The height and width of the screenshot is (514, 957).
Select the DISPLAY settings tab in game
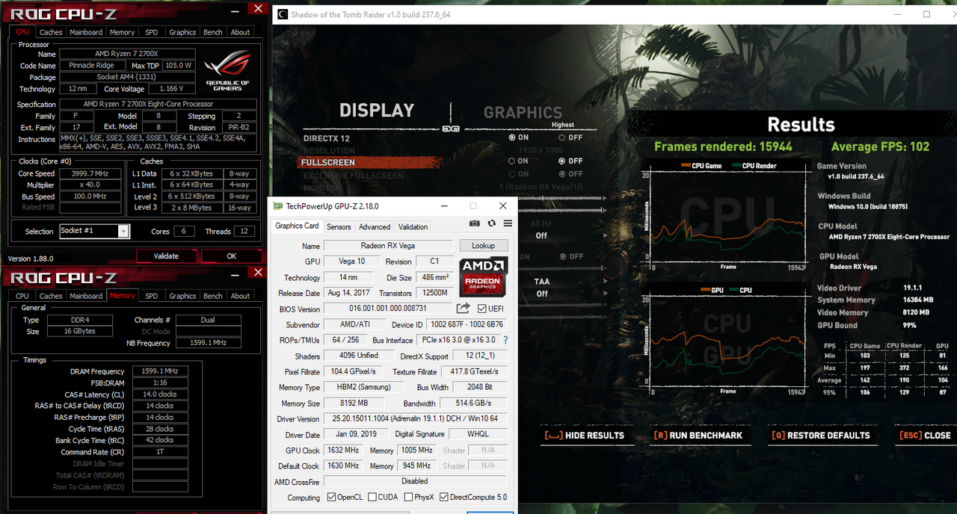click(377, 111)
